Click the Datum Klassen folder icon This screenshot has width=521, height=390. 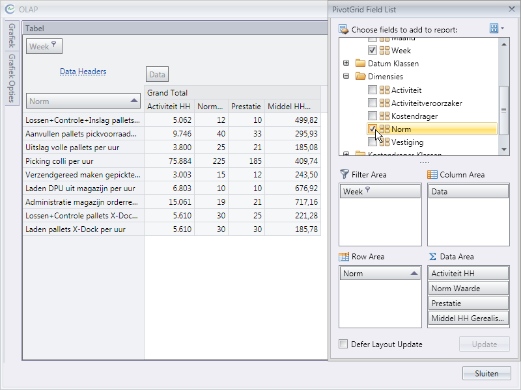[x=360, y=64]
